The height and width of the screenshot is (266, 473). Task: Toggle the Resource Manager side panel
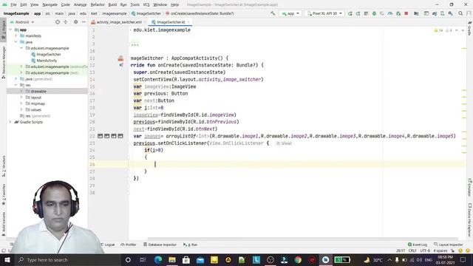click(3, 62)
